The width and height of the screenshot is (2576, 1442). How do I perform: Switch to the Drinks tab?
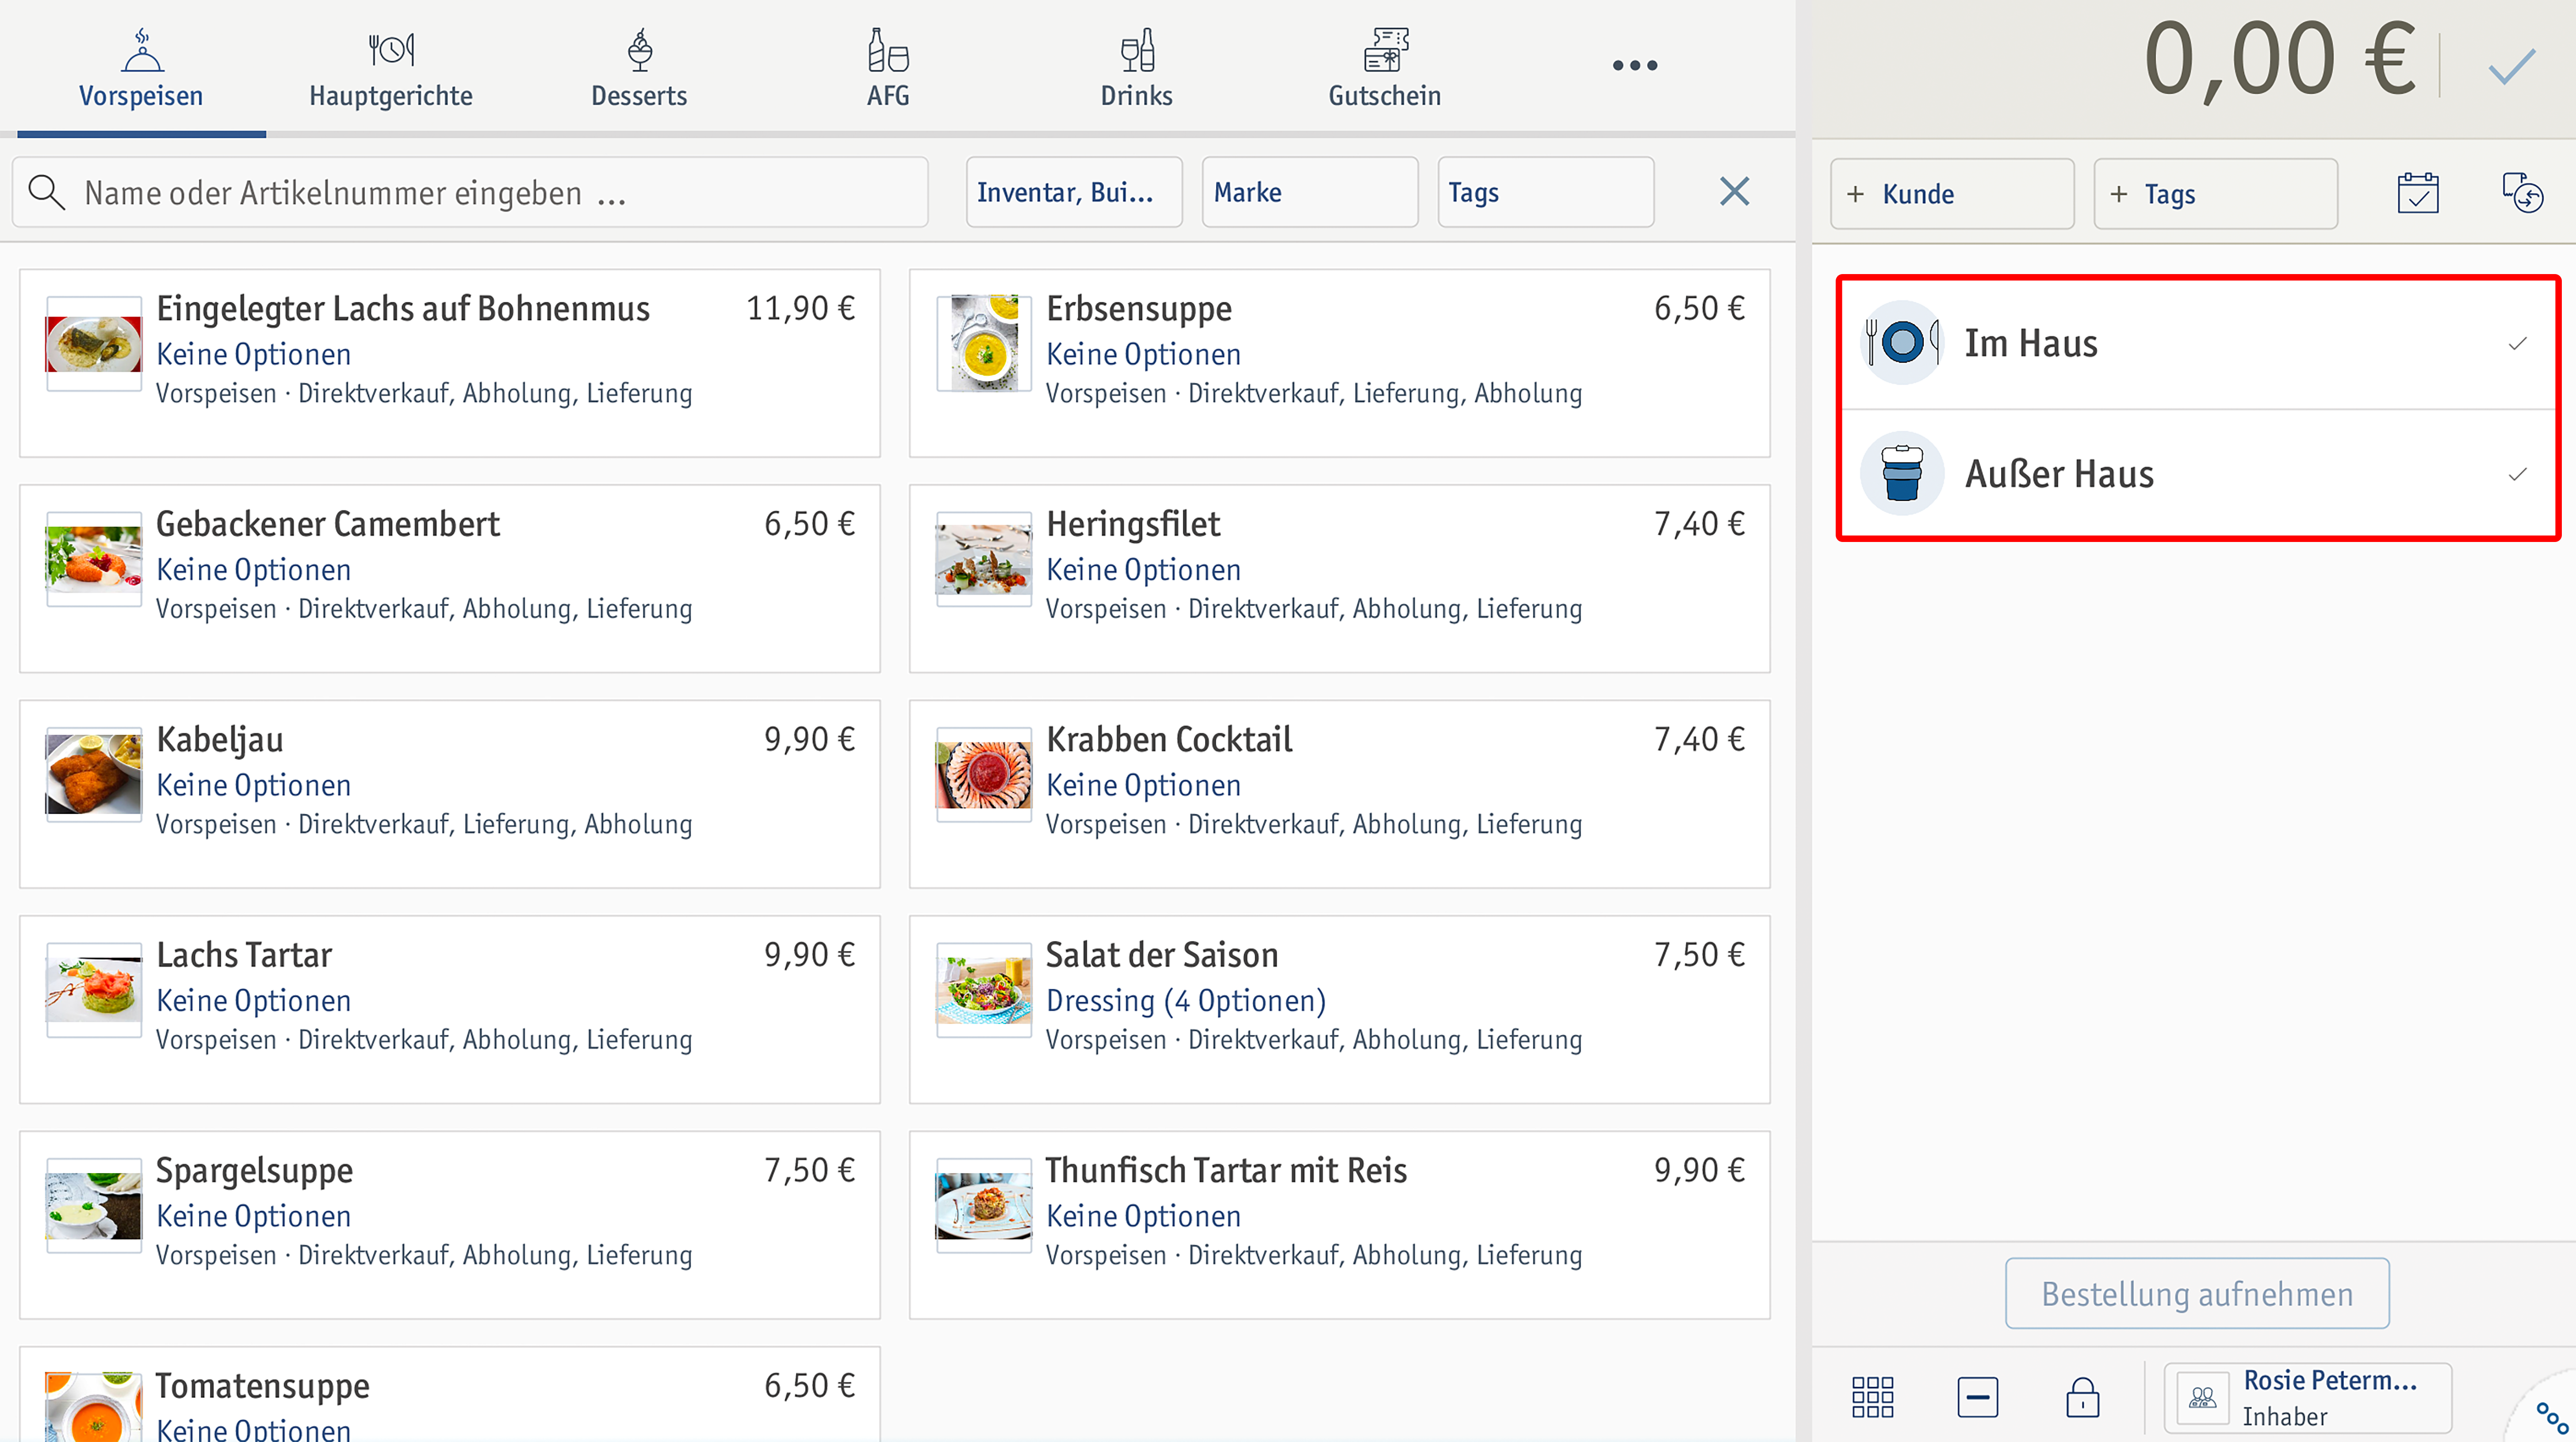pos(1136,68)
